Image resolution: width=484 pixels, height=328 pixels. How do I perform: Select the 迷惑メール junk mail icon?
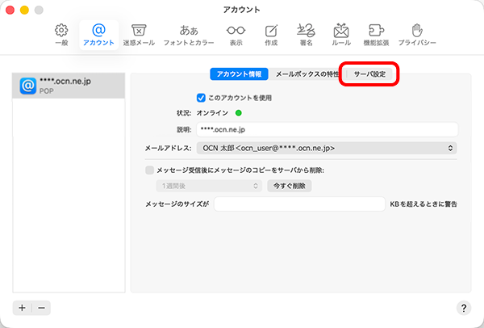click(x=138, y=33)
